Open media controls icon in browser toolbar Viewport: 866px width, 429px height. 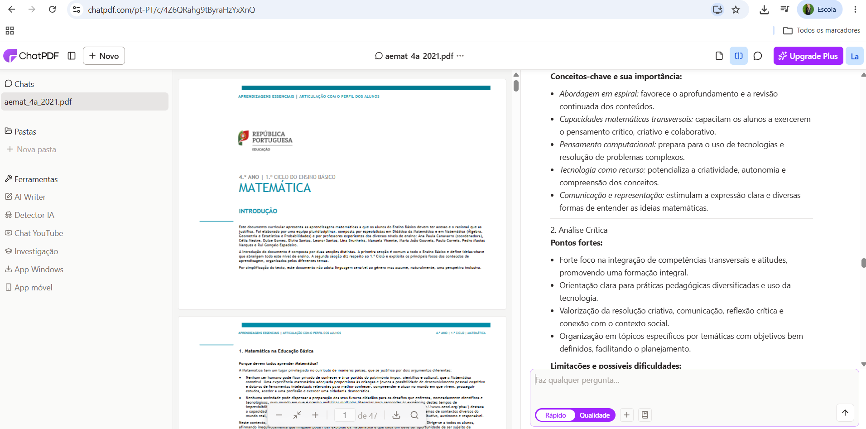tap(785, 10)
